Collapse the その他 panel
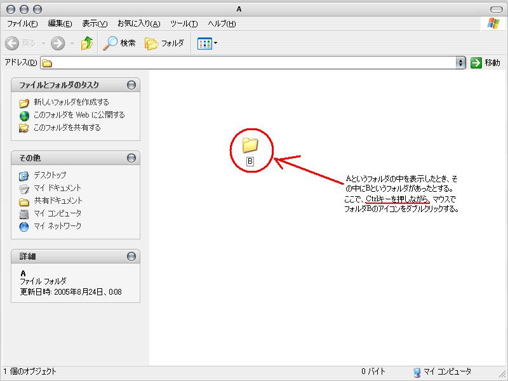This screenshot has height=381, width=508. point(131,158)
